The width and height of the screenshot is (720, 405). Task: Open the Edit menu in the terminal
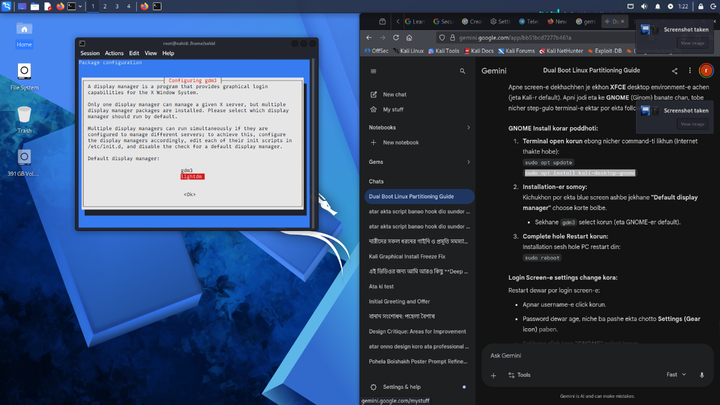click(x=134, y=53)
